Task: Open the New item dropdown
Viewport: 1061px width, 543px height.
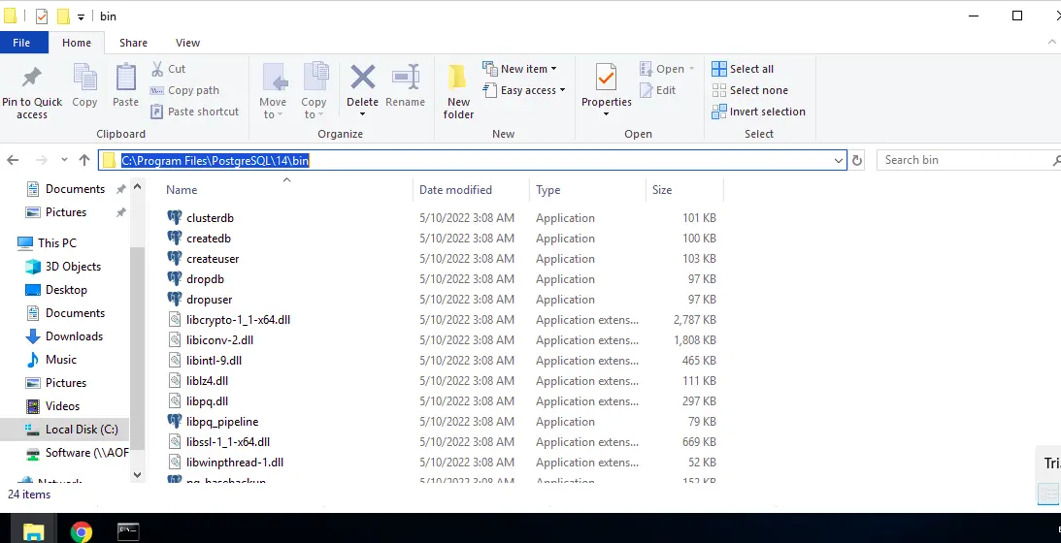Action: (x=519, y=68)
